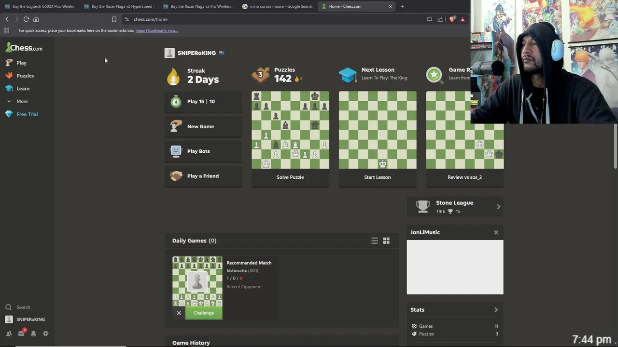Viewport: 618px width, 347px height.
Task: Click the Next Lesson graduation cap icon
Action: coord(348,75)
